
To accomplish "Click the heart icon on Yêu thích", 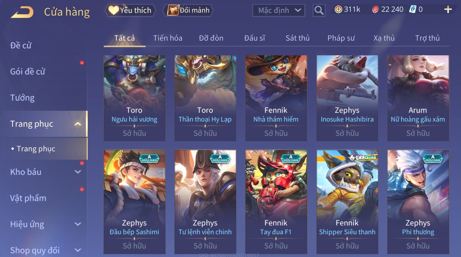I will point(113,10).
